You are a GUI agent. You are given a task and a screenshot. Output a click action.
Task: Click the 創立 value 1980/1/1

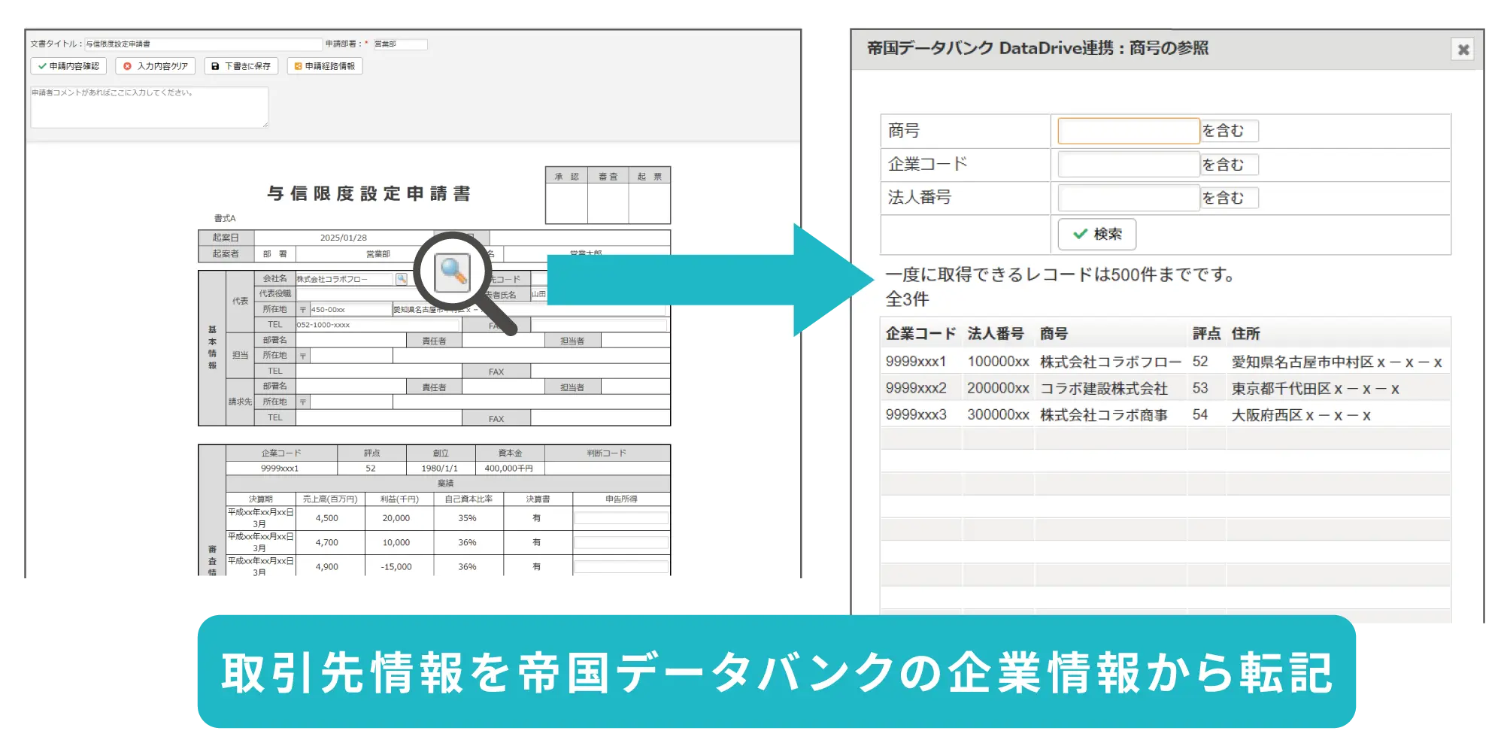440,468
